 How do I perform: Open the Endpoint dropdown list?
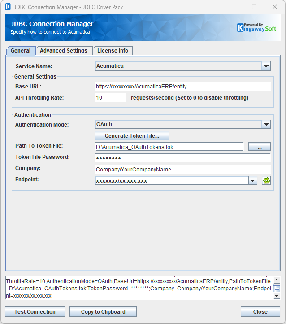pyautogui.click(x=253, y=180)
